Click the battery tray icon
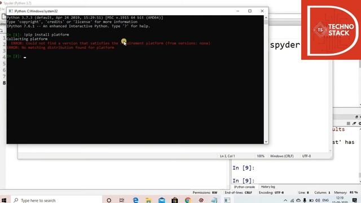361x203 pixels. (x=311, y=201)
